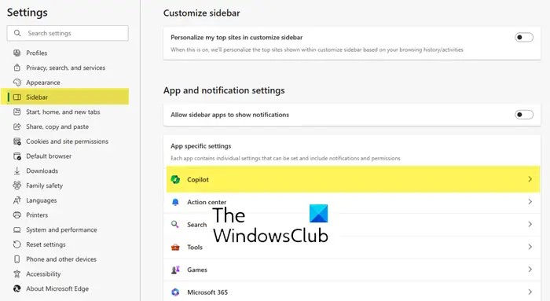Open the Search label in app list

196,225
